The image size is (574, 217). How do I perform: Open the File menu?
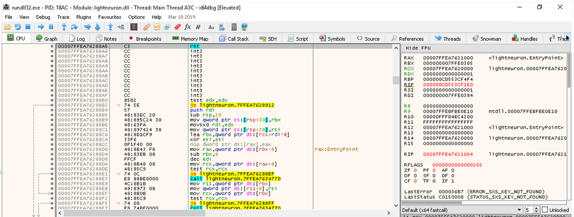pos(9,17)
